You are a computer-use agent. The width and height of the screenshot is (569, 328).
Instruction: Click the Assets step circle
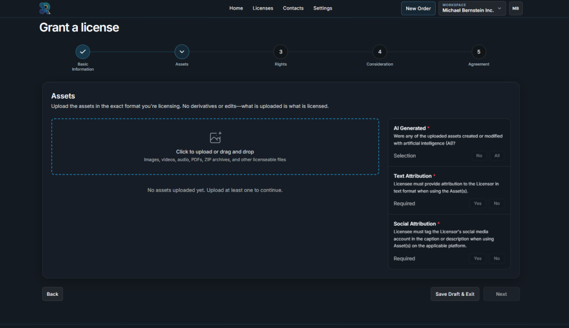(182, 52)
